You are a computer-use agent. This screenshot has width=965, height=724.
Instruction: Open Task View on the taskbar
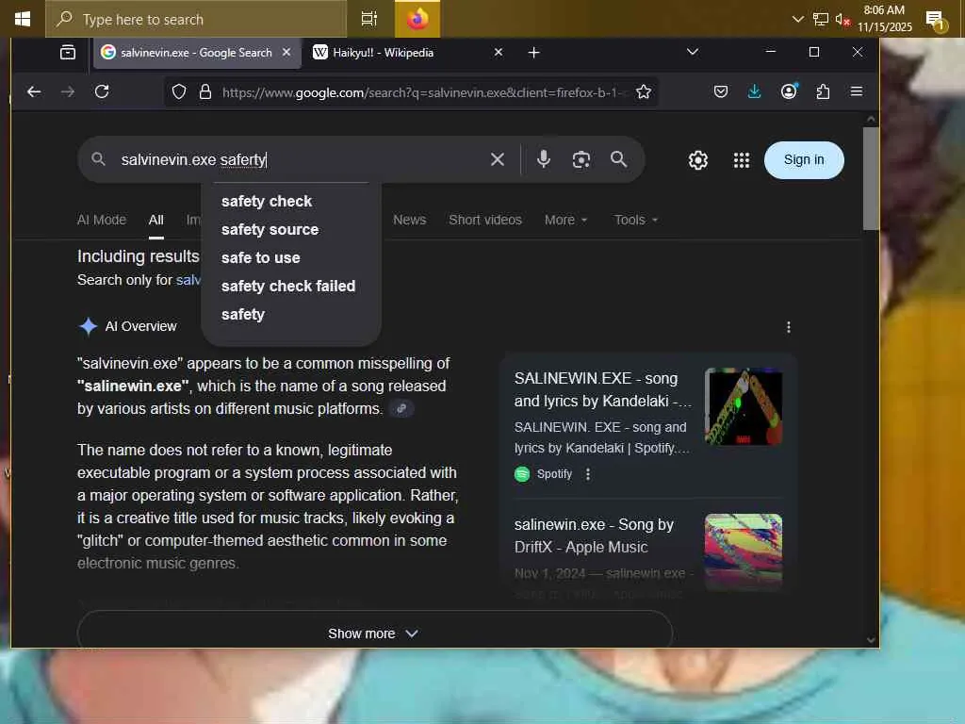click(x=369, y=19)
